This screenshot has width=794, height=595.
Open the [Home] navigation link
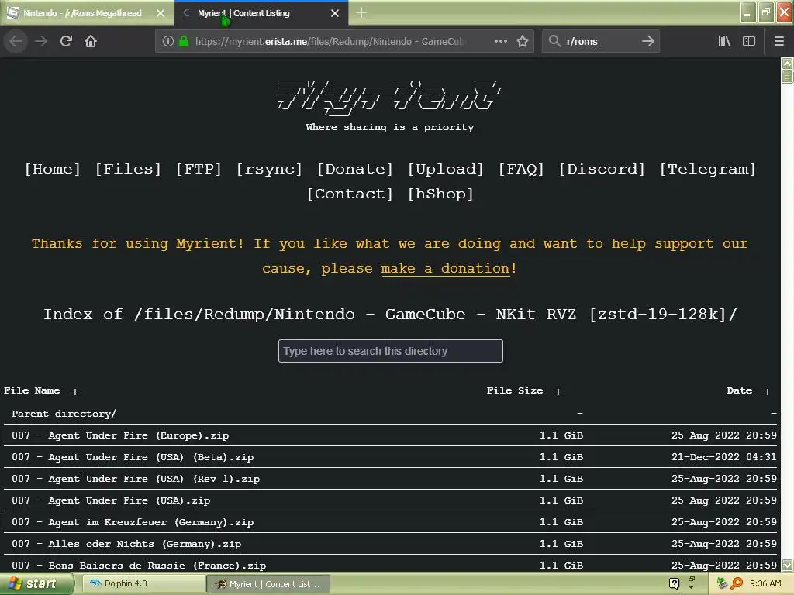53,169
